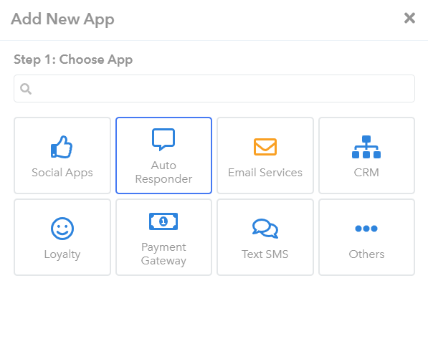Close the Add New App dialog

coord(409,19)
